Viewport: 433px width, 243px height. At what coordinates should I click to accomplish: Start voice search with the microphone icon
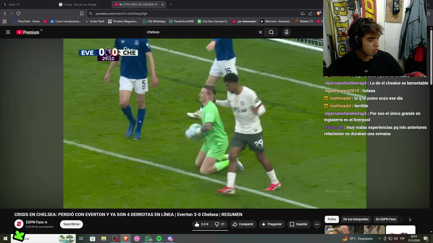coord(287,32)
